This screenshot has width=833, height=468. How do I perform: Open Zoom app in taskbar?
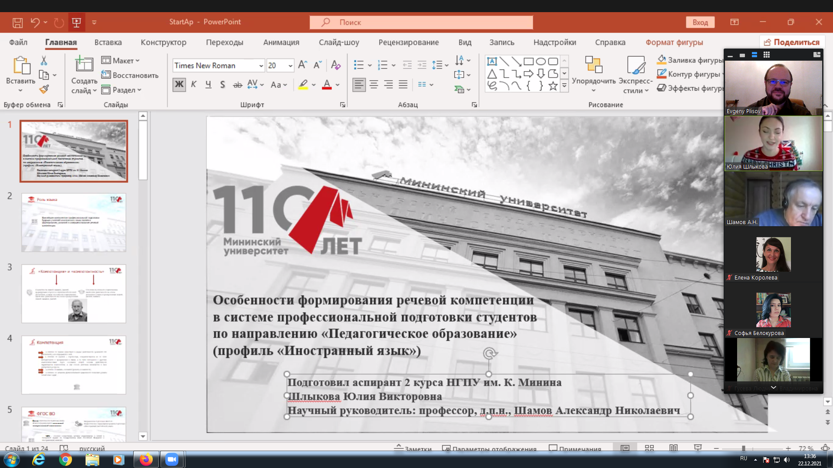point(172,459)
